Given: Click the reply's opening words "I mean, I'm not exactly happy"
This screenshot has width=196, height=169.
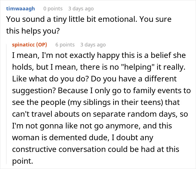Looking at the screenshot, I should point(57,55).
